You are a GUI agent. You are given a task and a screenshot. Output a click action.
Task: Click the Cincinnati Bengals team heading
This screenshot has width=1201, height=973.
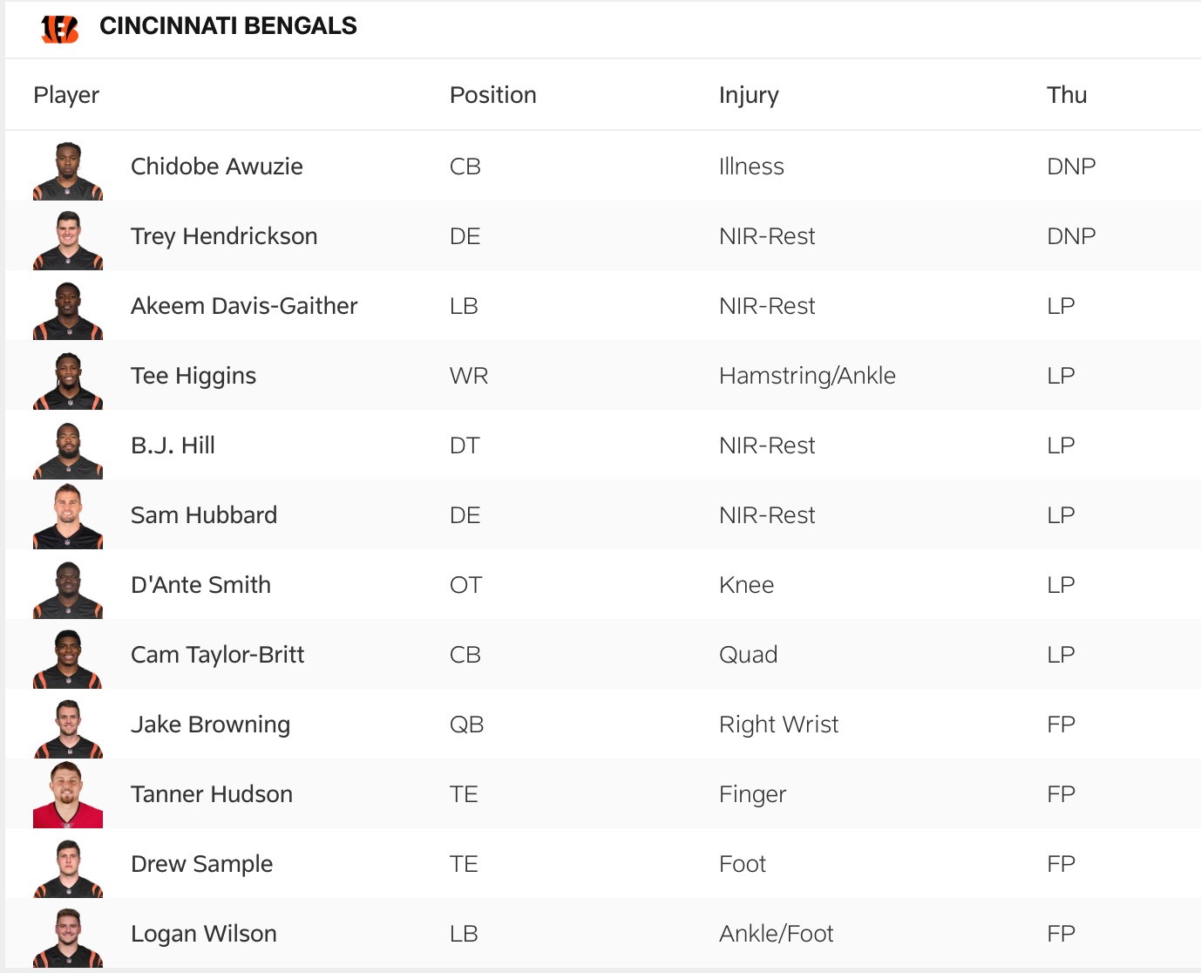[228, 26]
